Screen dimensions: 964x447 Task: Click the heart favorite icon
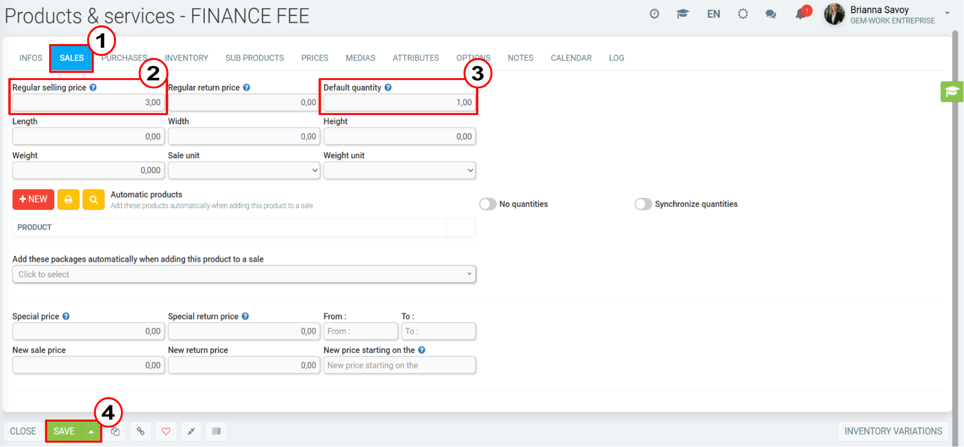tap(166, 431)
